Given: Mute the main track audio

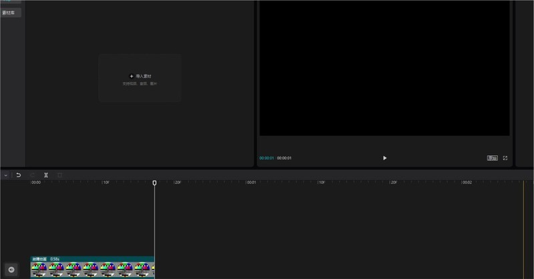Looking at the screenshot, I should pyautogui.click(x=11, y=269).
